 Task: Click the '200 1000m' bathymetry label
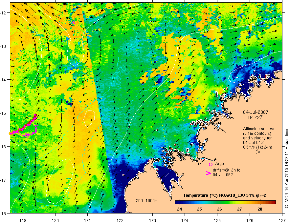point(147,201)
